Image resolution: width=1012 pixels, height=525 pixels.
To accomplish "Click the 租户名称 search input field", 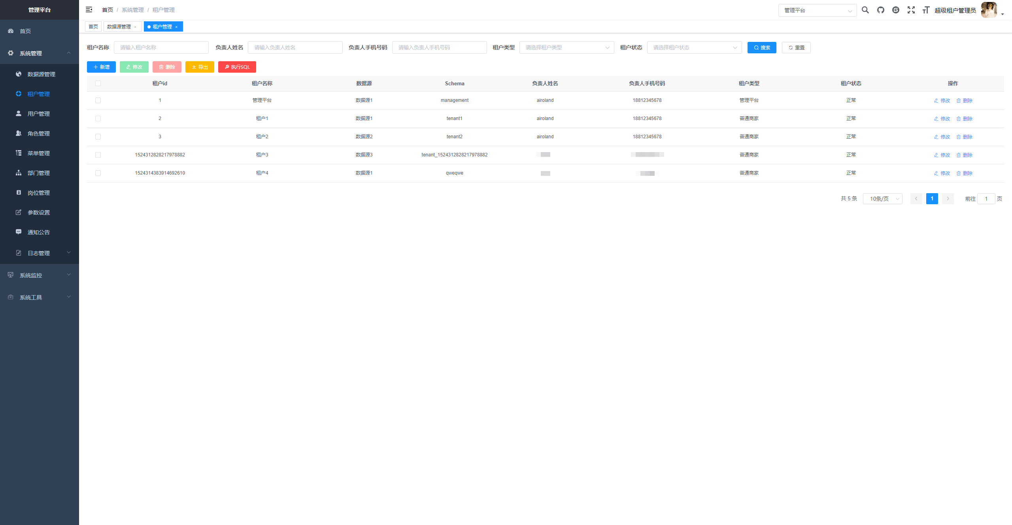I will pyautogui.click(x=161, y=47).
